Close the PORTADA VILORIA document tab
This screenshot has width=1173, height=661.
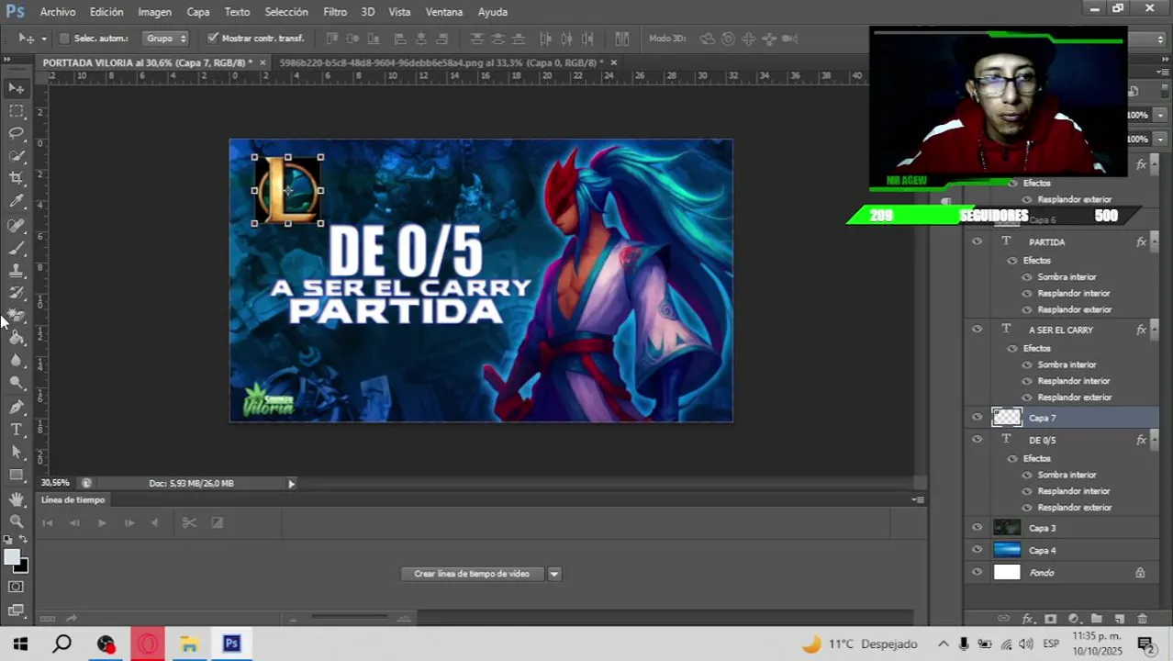pyautogui.click(x=263, y=62)
